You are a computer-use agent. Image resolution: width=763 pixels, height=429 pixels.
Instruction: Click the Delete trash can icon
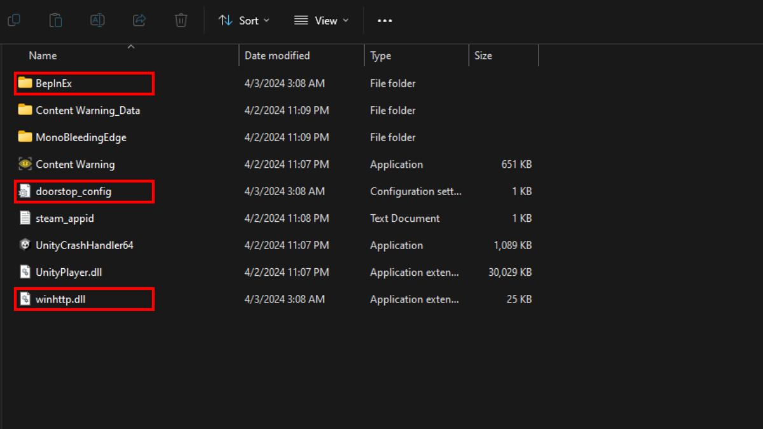[x=181, y=20]
